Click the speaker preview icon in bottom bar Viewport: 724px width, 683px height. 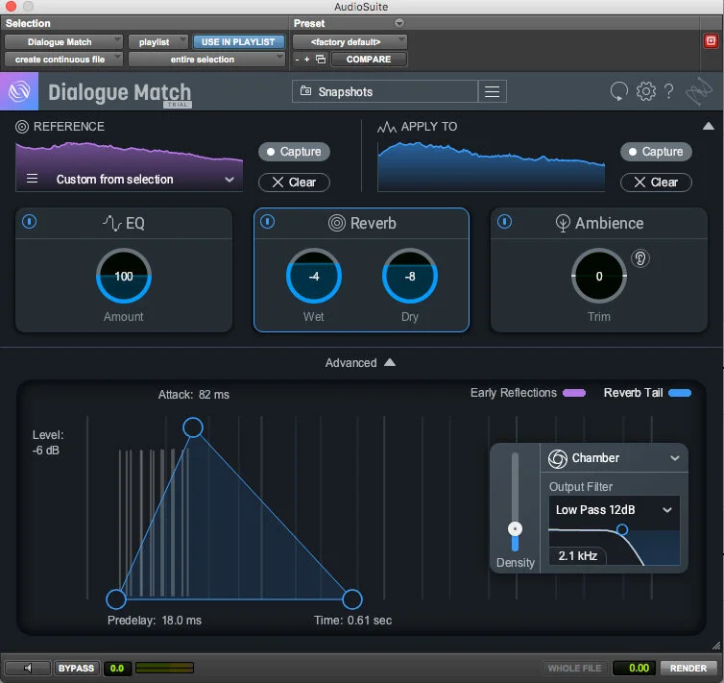[28, 668]
